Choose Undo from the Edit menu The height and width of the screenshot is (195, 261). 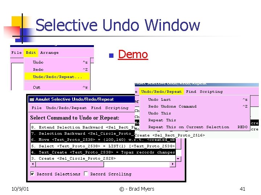coord(57,62)
